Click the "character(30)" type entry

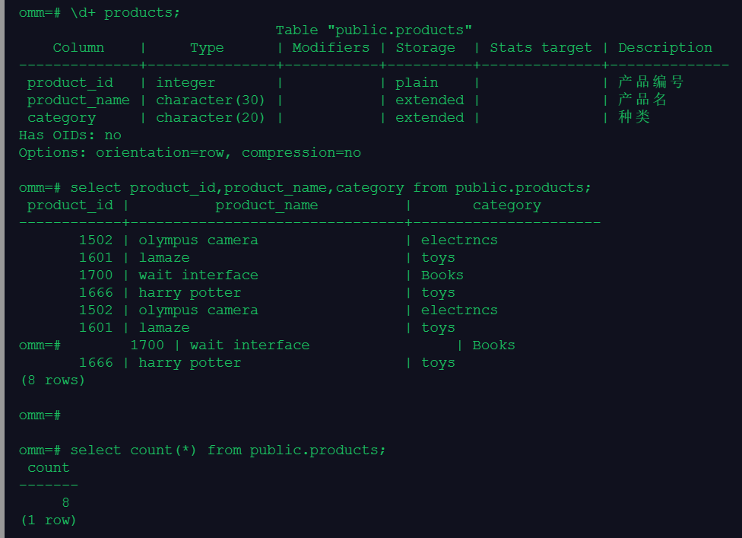[211, 100]
